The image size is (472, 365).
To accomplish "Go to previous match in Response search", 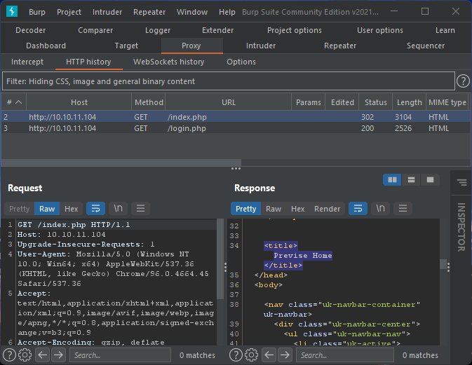I will pyautogui.click(x=269, y=355).
